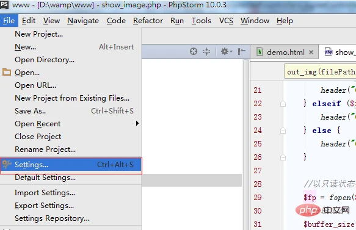
Task: Click header call on line 25
Action: pos(333,144)
